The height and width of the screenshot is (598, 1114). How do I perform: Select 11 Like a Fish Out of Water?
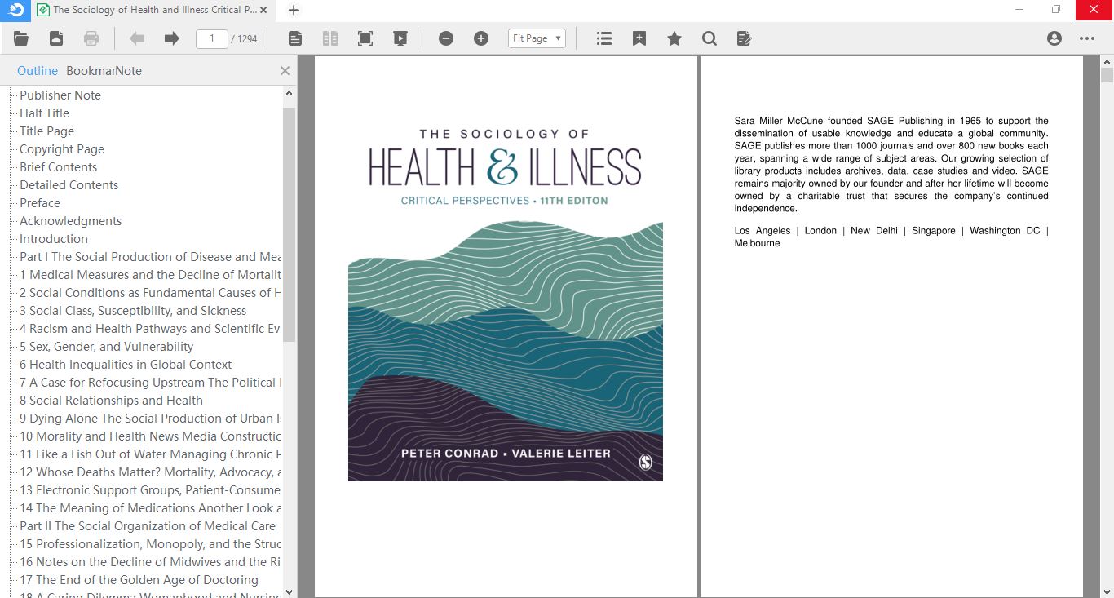150,454
